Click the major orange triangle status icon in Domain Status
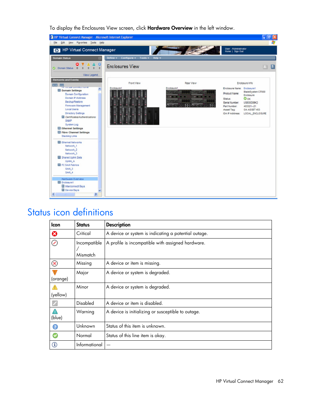This screenshot has height=403, width=311. [83, 64]
